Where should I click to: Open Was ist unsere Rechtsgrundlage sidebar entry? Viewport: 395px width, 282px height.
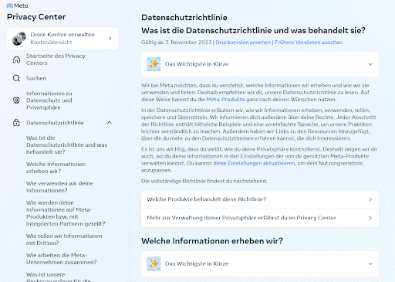(x=59, y=277)
